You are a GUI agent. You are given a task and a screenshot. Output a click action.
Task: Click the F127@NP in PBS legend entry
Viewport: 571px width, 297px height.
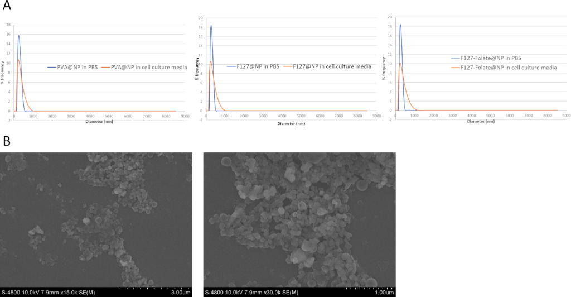point(254,66)
